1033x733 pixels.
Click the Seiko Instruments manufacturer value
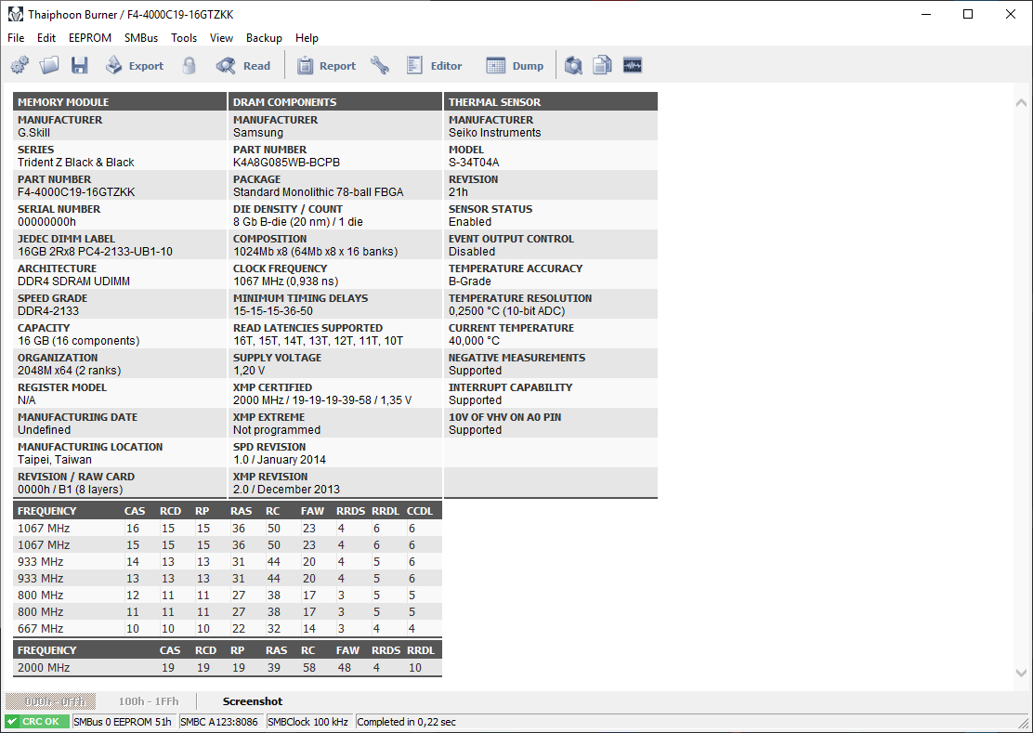pyautogui.click(x=495, y=133)
